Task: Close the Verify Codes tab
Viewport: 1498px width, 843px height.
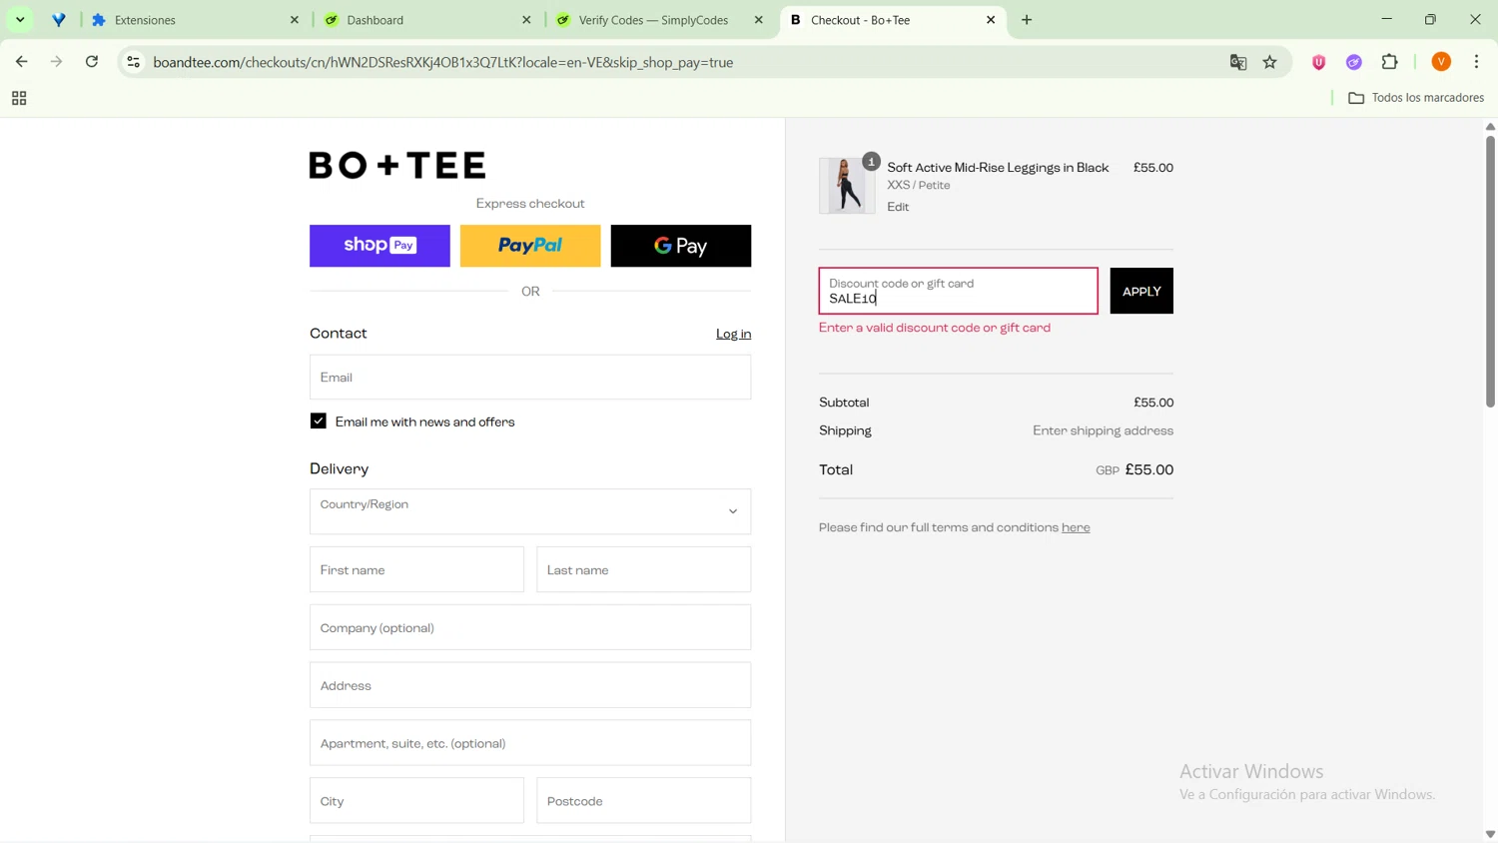Action: pos(759,20)
